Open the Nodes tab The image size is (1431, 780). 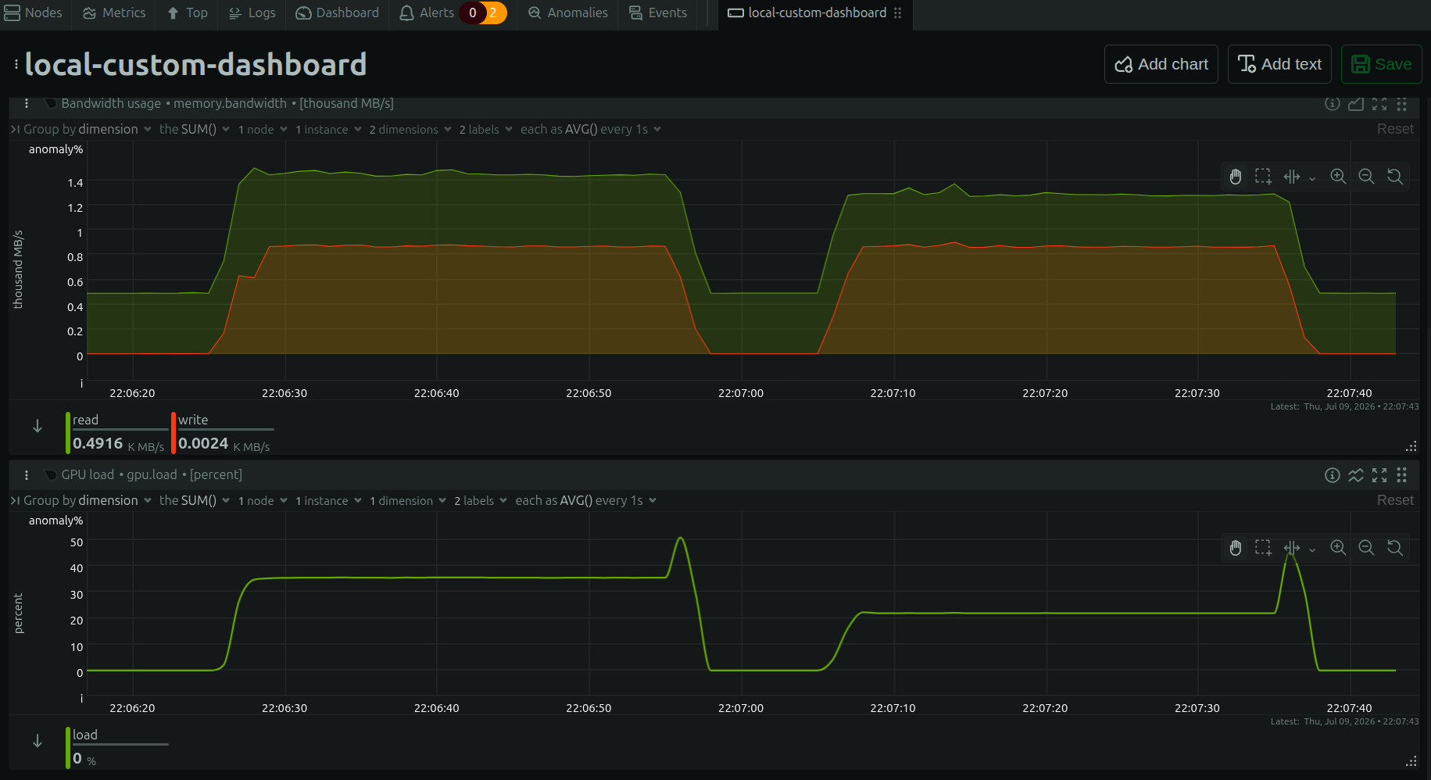tap(34, 13)
